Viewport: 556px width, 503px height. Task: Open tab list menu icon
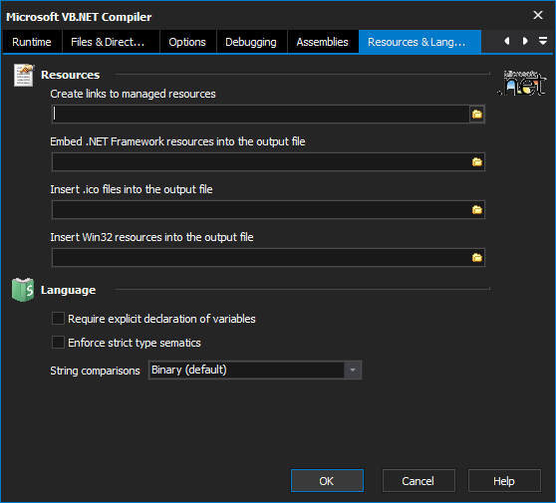point(542,41)
